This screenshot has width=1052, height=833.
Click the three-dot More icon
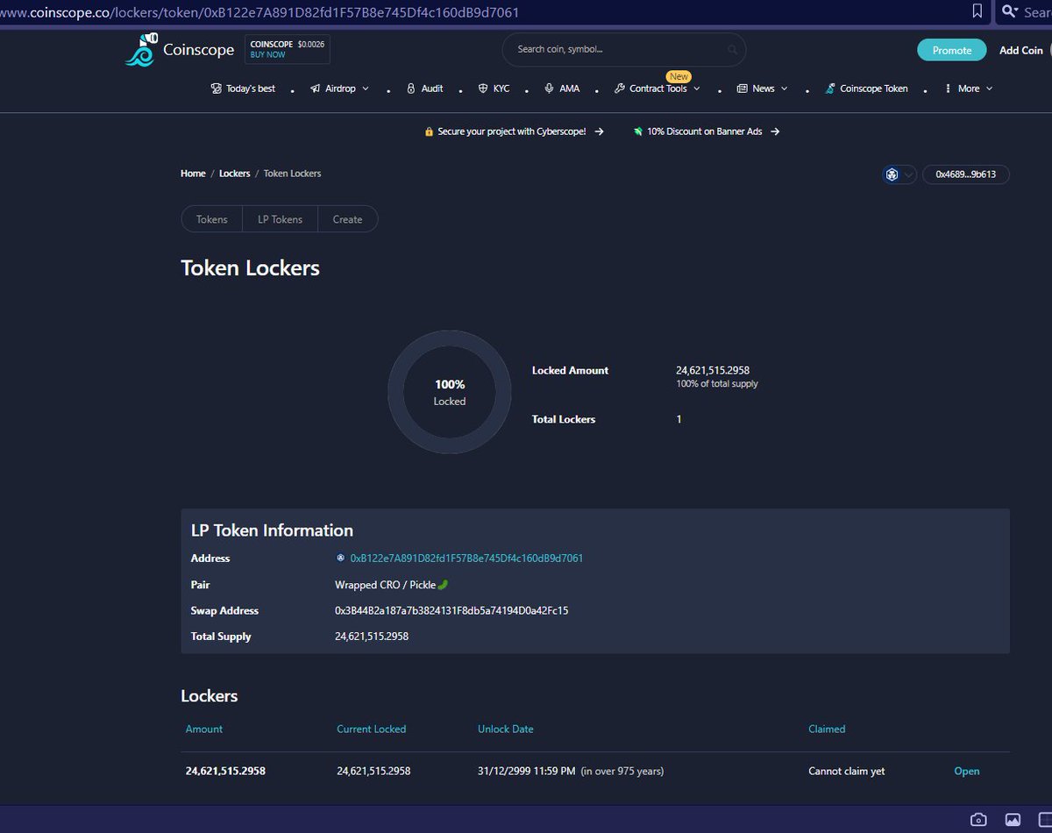[948, 89]
